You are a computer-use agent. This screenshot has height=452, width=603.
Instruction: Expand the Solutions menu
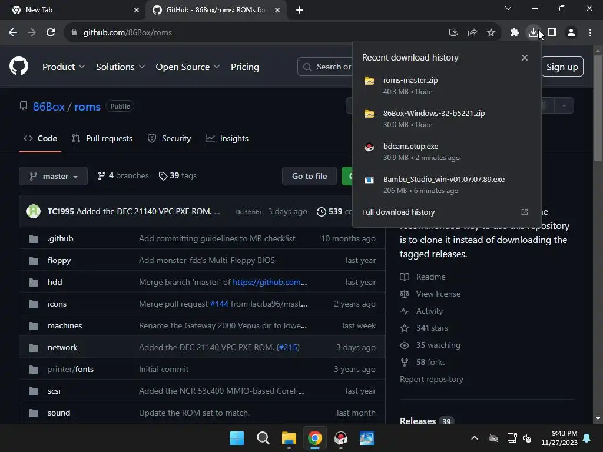point(120,67)
